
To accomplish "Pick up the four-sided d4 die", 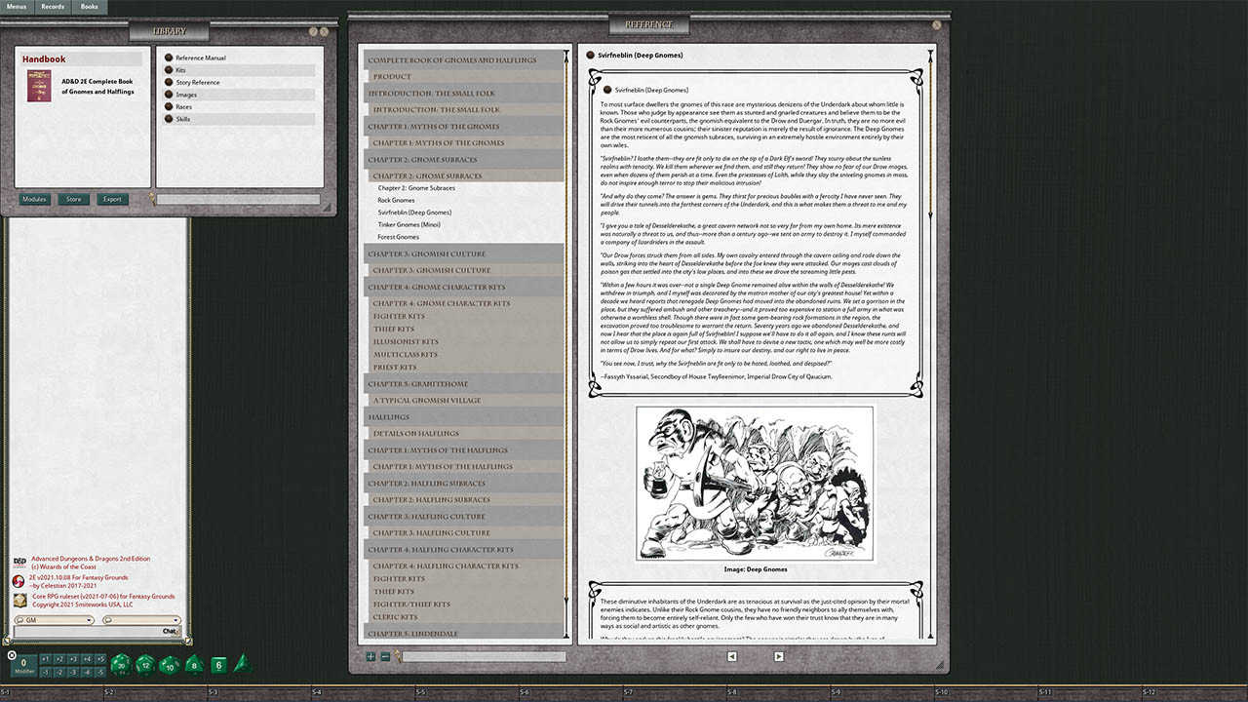I will pyautogui.click(x=242, y=665).
